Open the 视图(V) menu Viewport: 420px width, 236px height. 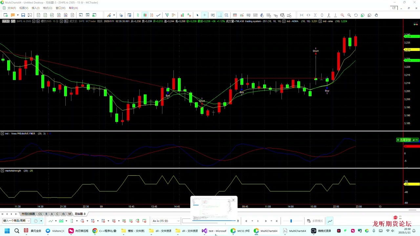pos(24,8)
